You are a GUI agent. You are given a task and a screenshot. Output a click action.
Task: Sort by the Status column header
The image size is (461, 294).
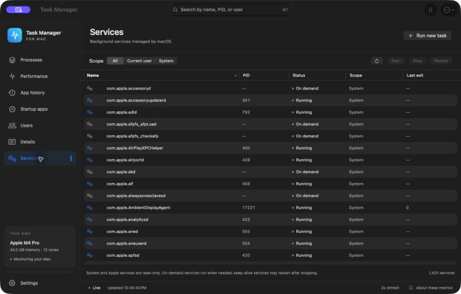pyautogui.click(x=299, y=75)
